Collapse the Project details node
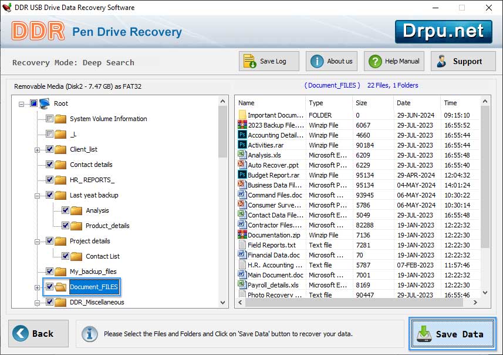This screenshot has height=355, width=503. 37,242
